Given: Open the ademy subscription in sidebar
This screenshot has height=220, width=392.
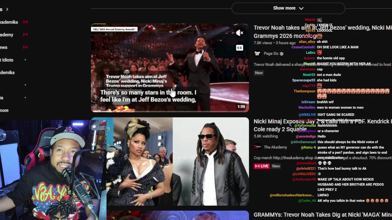Looking at the screenshot, I should click(x=6, y=35).
